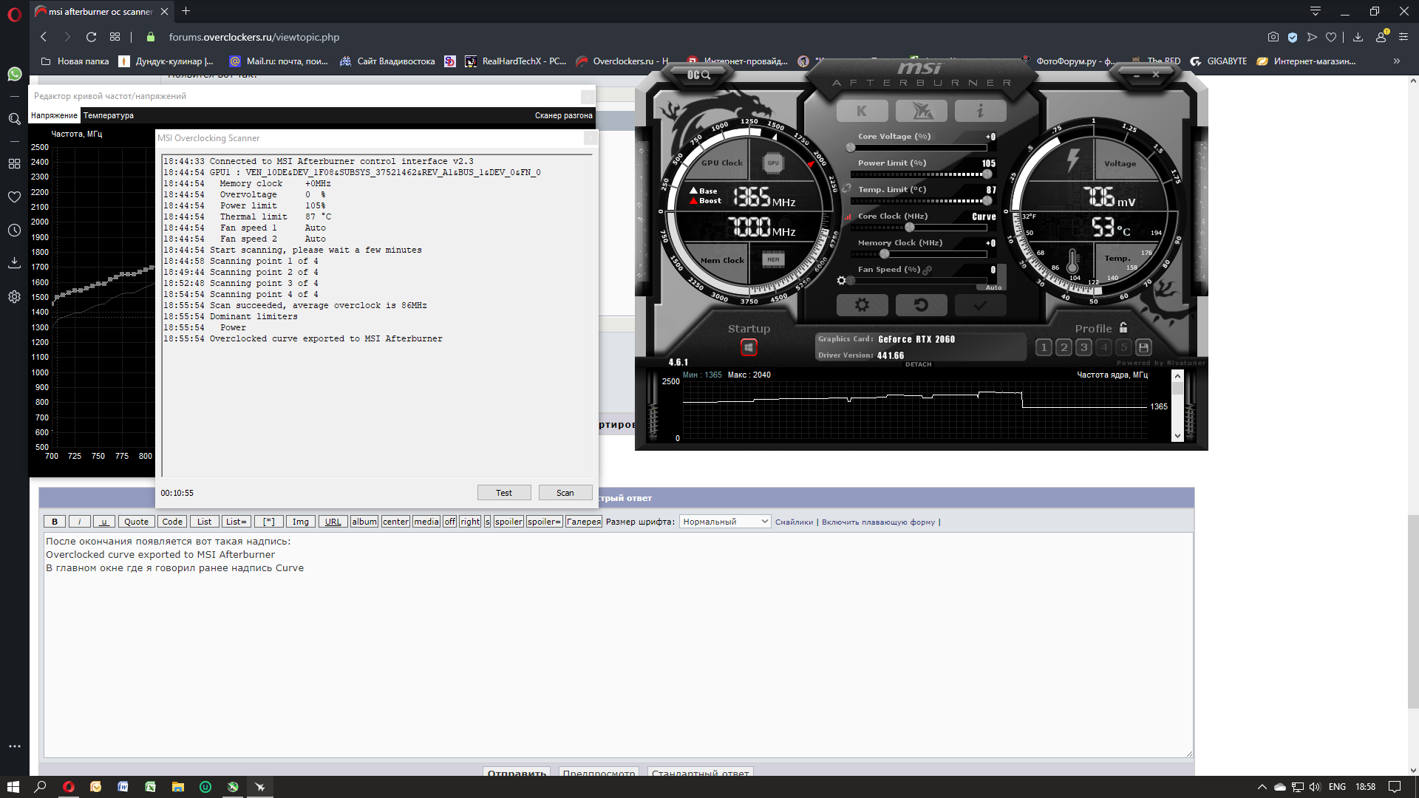Toggle the Auto fan speed button
The image size is (1419, 798).
tap(993, 287)
